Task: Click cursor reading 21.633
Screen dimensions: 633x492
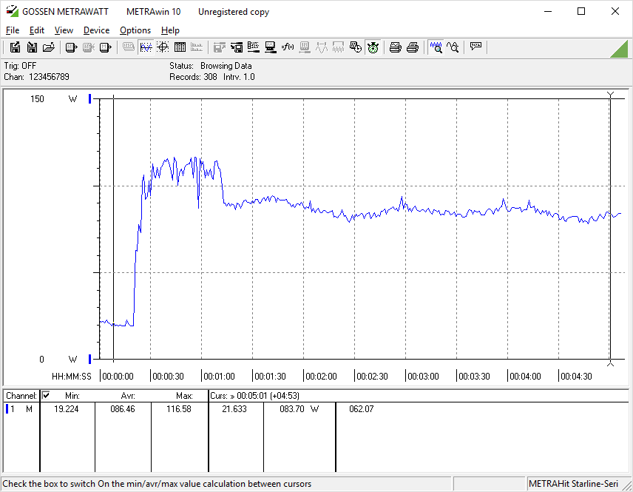Action: [x=234, y=409]
